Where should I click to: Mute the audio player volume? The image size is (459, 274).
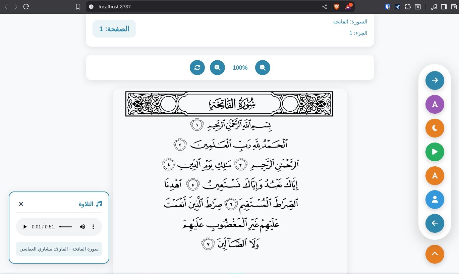(x=82, y=227)
